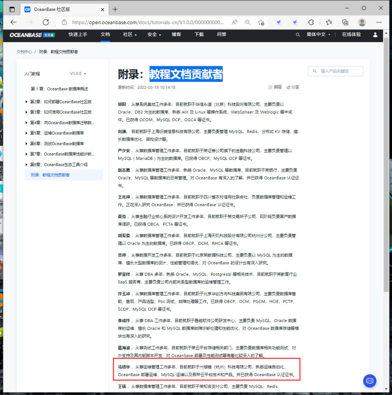The height and width of the screenshot is (395, 392).
Task: Open the read aloud icon
Action: point(234,22)
